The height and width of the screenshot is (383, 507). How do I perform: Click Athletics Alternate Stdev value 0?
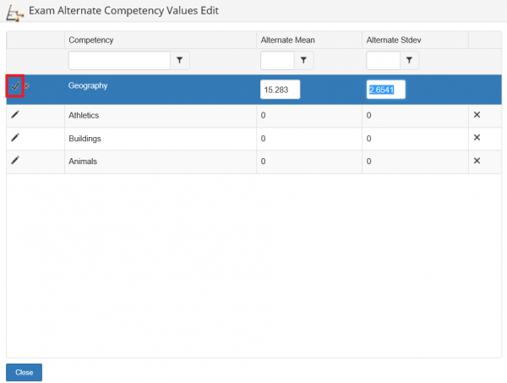point(369,115)
